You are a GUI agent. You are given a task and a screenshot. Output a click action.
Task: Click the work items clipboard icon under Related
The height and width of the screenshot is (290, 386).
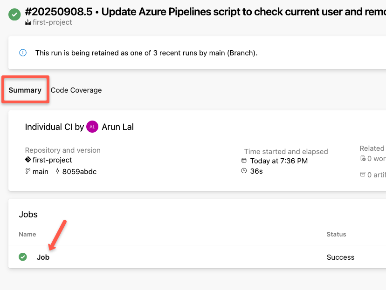tap(363, 158)
